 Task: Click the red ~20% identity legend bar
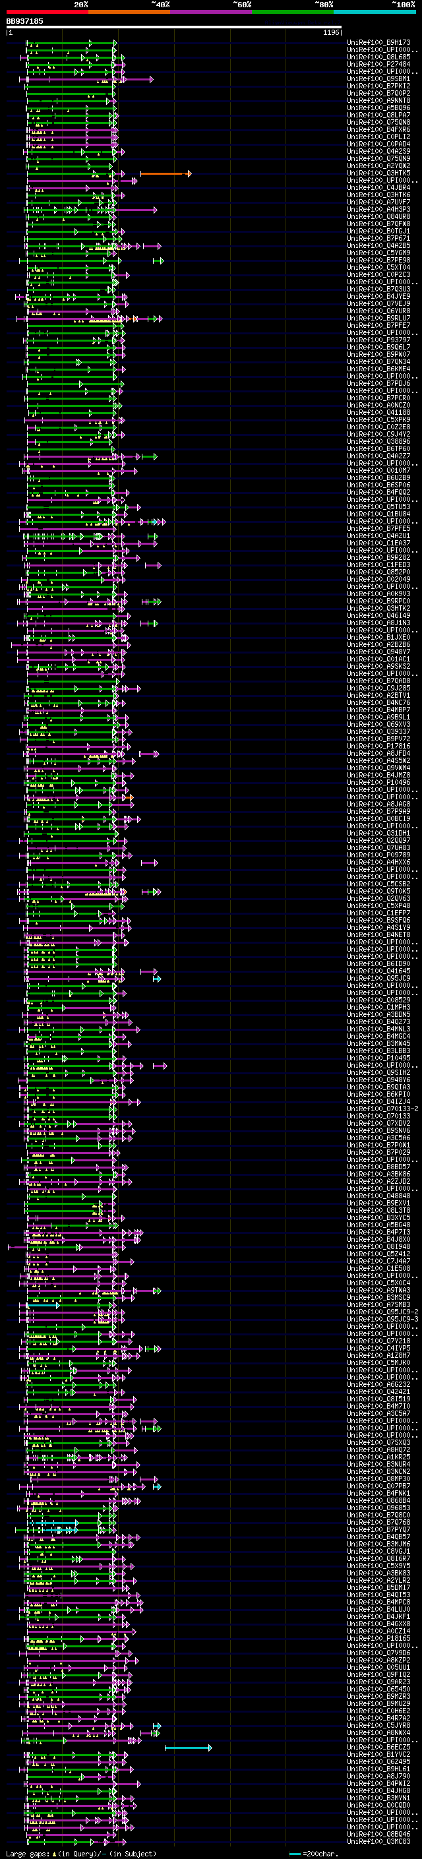point(47,13)
